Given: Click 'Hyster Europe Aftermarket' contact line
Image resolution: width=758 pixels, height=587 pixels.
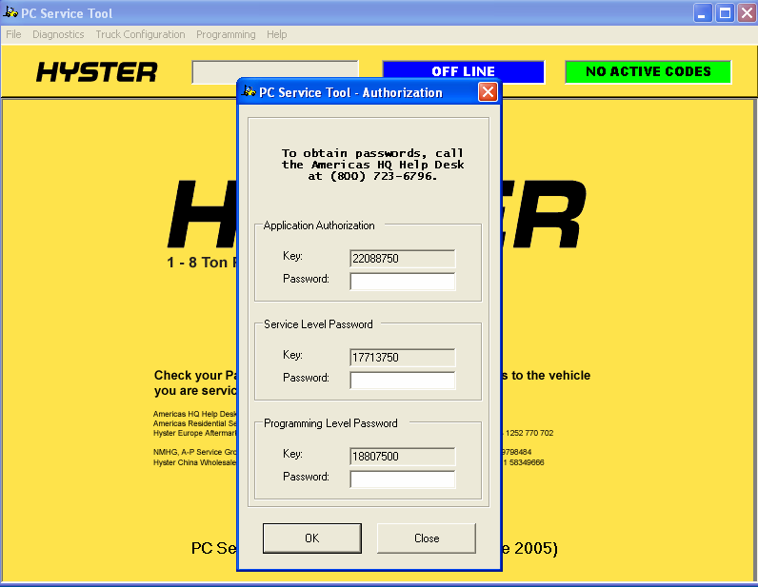Looking at the screenshot, I should (195, 433).
